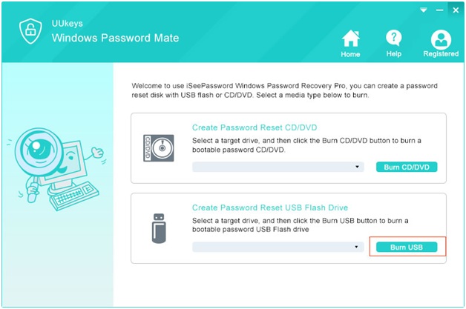The image size is (466, 309).
Task: Click the magnifier computer mascot illustration
Action: pyautogui.click(x=56, y=169)
